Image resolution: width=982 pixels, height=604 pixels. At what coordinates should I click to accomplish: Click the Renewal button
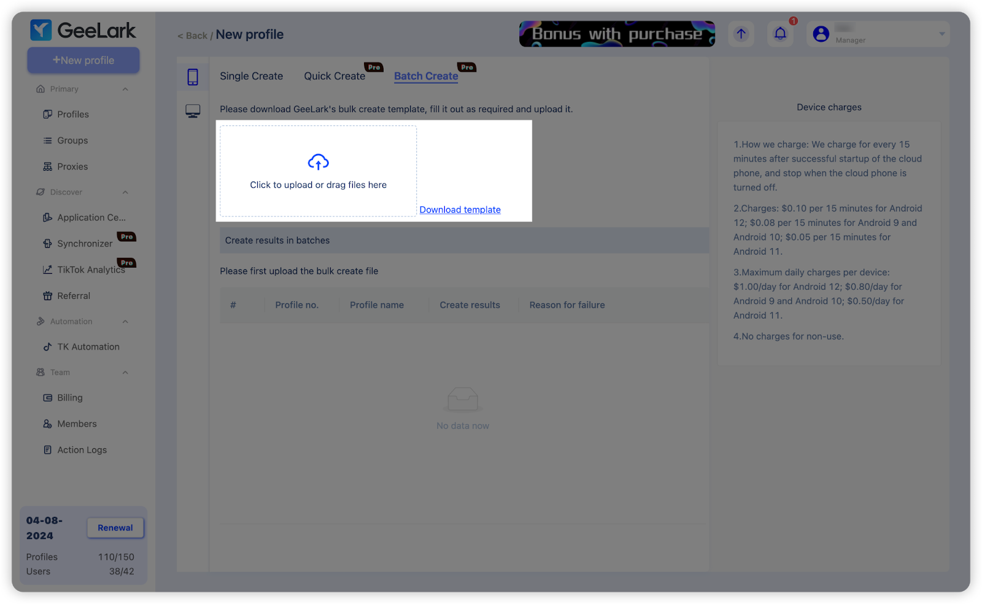point(115,528)
